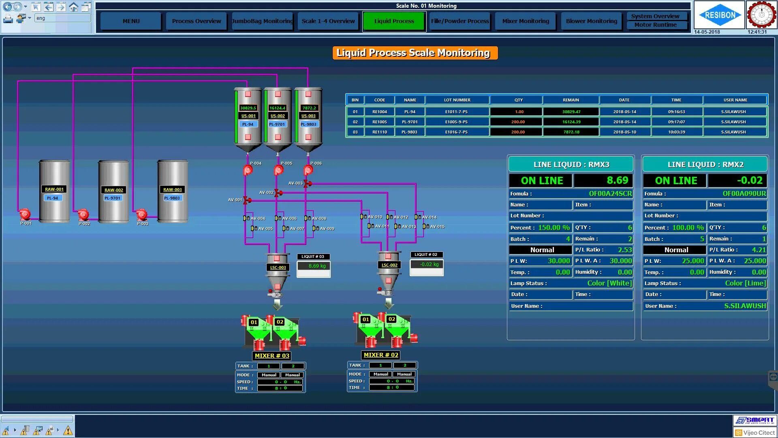This screenshot has width=778, height=438.
Task: Expand the side panel handle on the right edge
Action: coord(773,377)
